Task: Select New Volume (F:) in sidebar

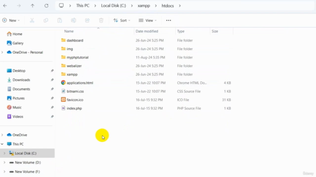Action: pyautogui.click(x=28, y=172)
